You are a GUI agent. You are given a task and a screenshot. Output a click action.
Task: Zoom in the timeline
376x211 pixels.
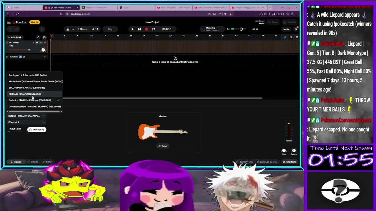coord(297,37)
